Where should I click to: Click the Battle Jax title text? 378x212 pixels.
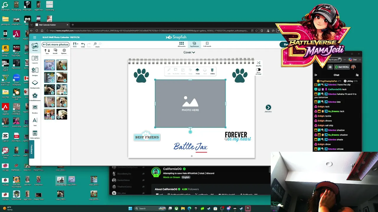(191, 147)
